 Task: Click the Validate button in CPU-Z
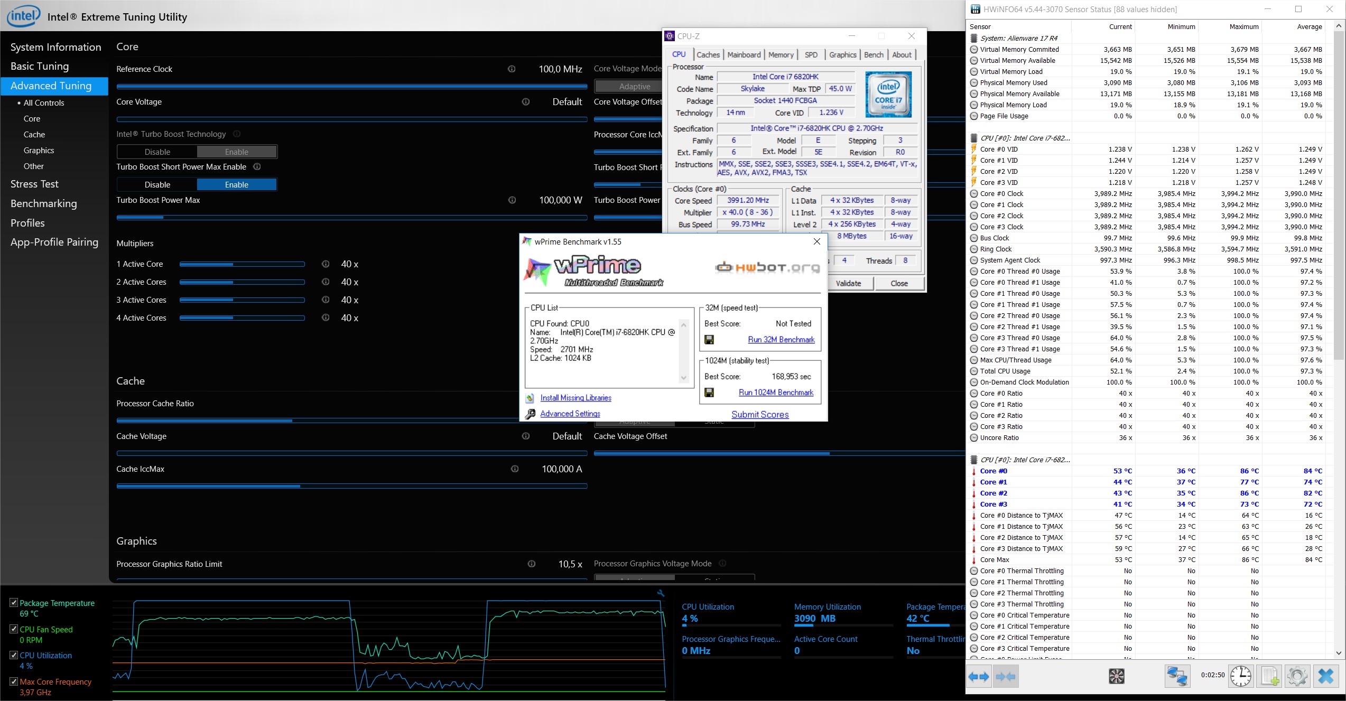pos(848,283)
